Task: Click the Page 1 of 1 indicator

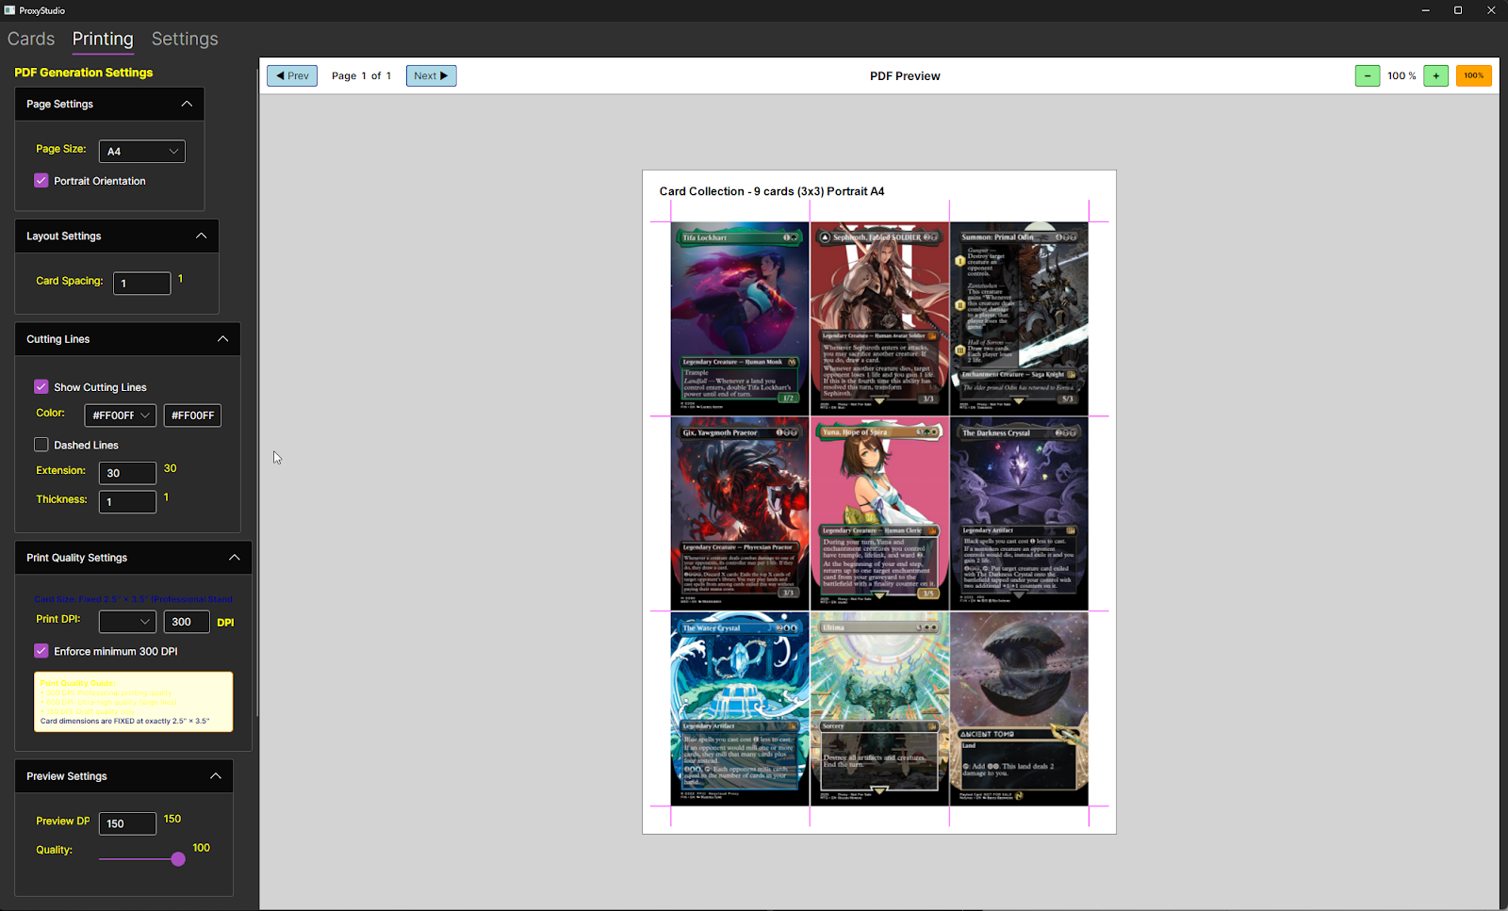Action: [361, 76]
